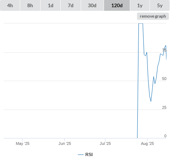
Task: Click the Jul '25 axis label
Action: (x=105, y=143)
